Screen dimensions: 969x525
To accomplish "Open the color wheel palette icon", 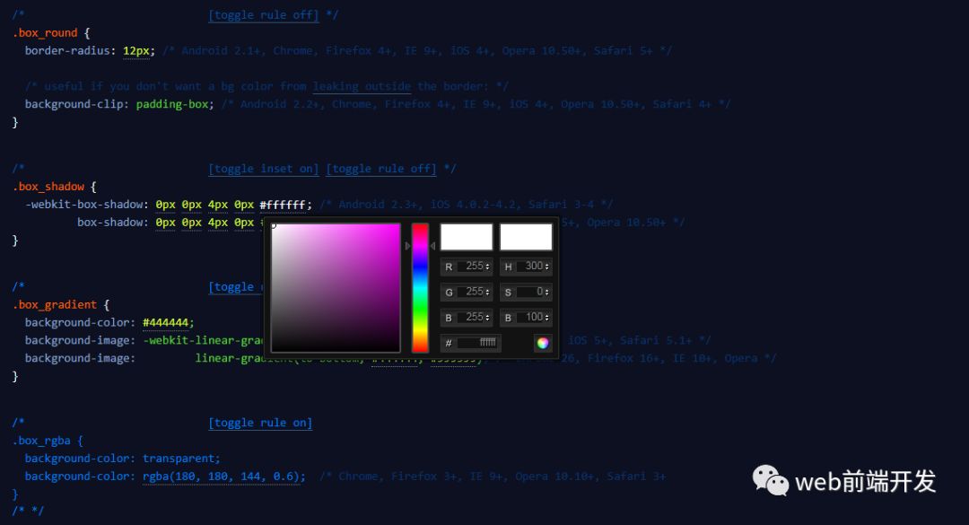I will point(543,343).
